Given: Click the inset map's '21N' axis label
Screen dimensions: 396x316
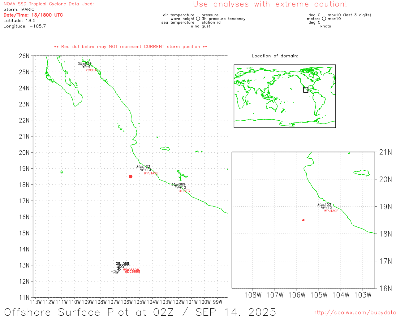Looking at the screenshot, I should [386, 152].
